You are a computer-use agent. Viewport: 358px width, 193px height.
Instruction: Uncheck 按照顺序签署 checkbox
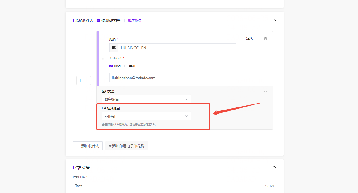tap(98, 20)
